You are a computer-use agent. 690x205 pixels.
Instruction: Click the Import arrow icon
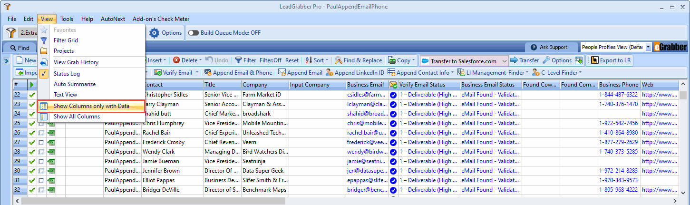tap(20, 73)
